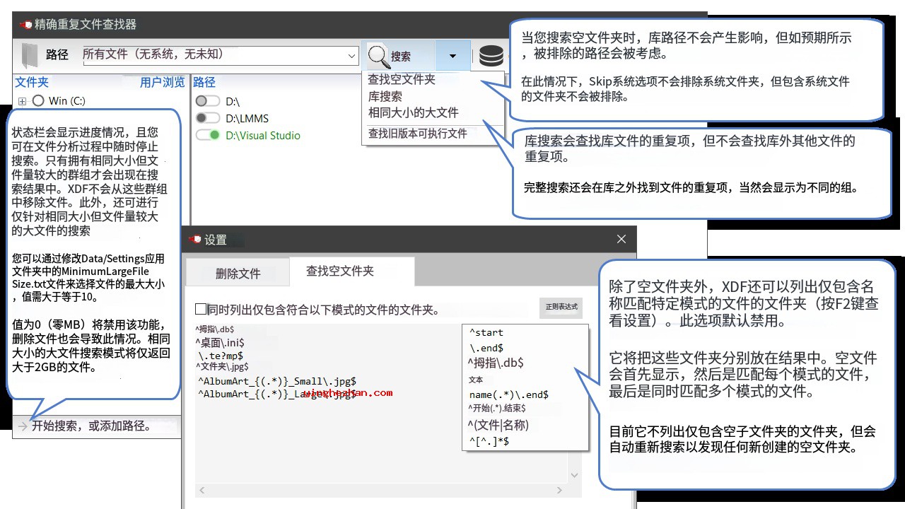This screenshot has width=905, height=509.
Task: Open the 所有文件 filter dropdown
Action: pos(351,56)
